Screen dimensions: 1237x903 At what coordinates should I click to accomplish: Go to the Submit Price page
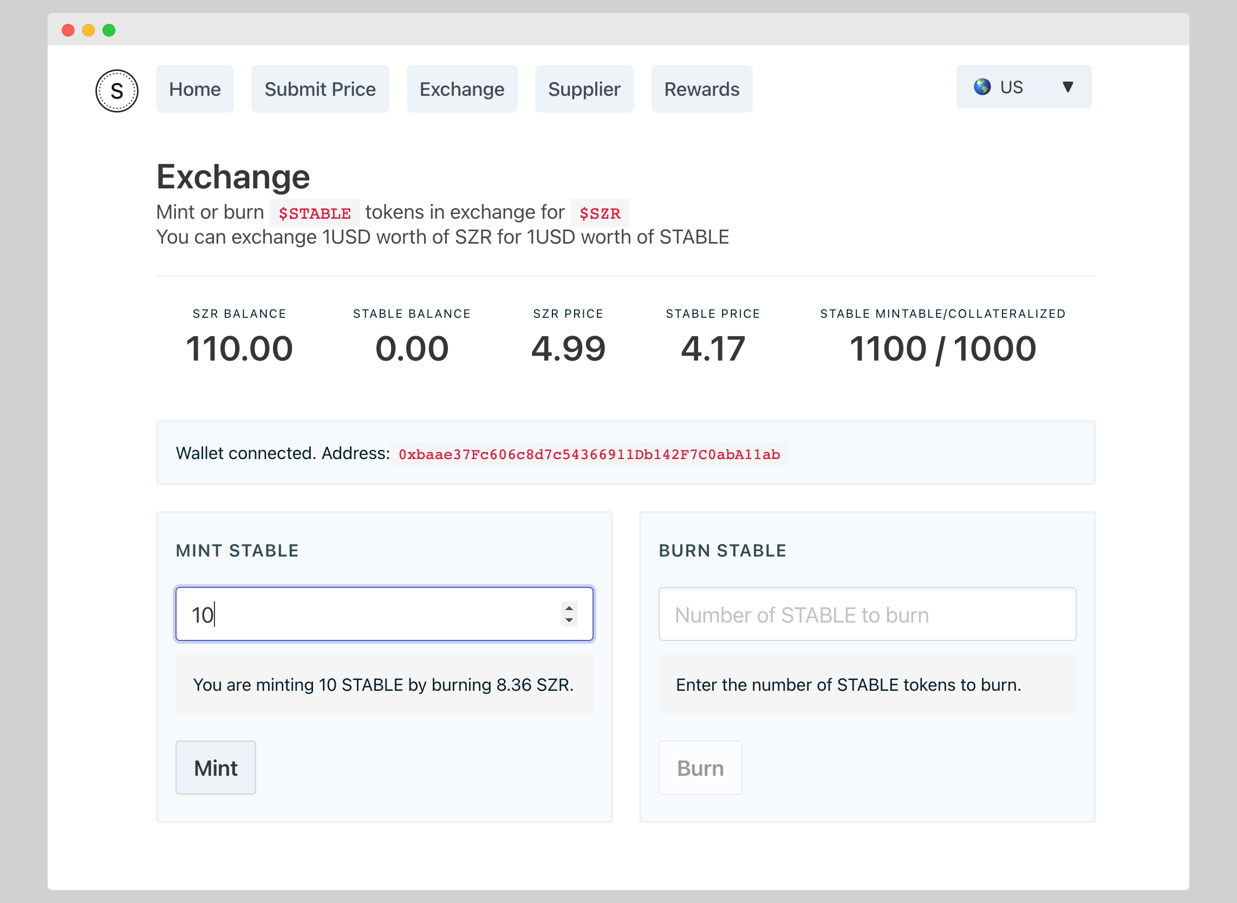point(320,89)
